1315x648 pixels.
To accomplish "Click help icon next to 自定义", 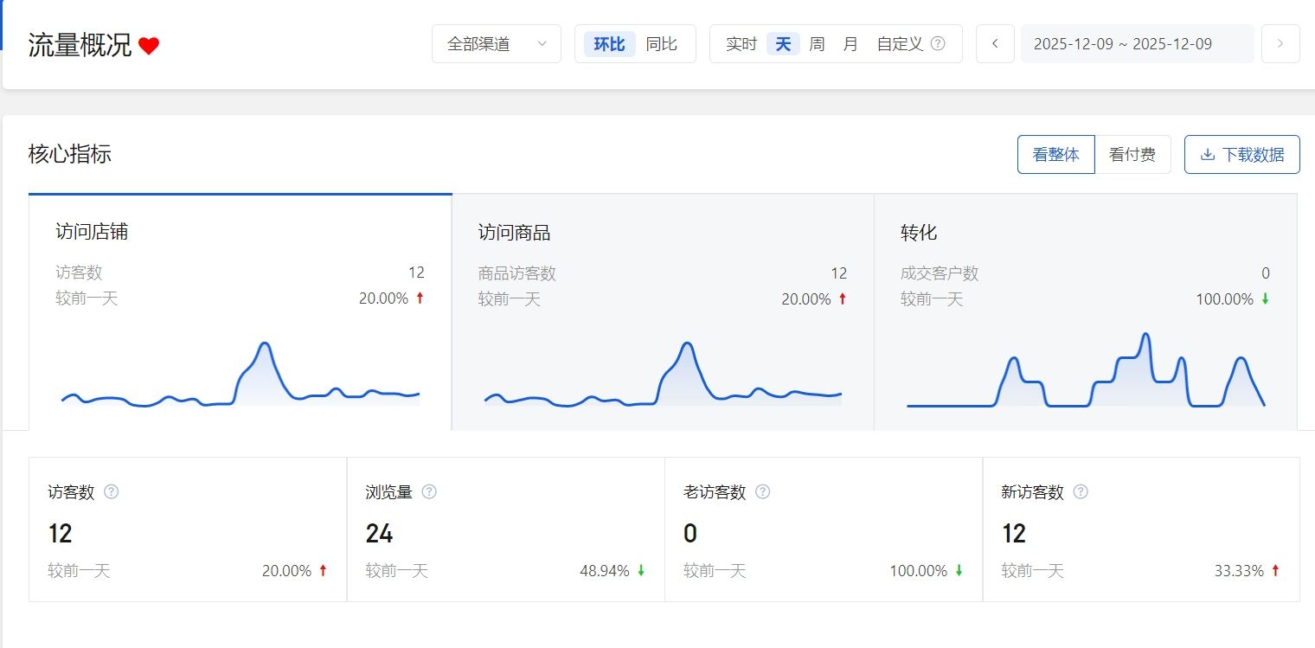I will point(938,44).
